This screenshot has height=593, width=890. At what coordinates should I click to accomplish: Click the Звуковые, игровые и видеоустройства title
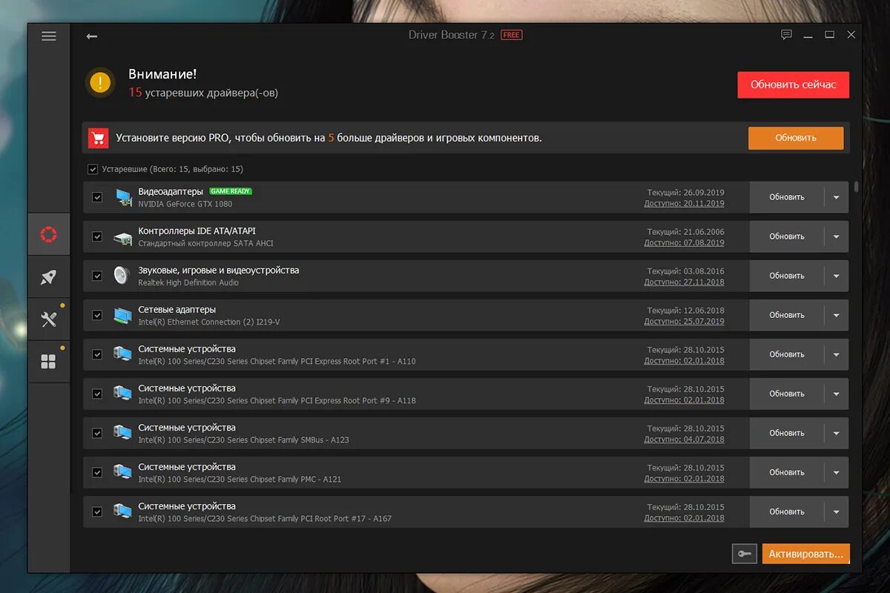(218, 271)
